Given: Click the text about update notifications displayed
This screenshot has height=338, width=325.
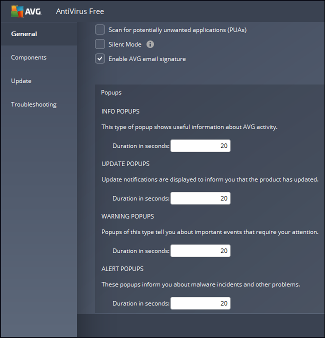Looking at the screenshot, I should coord(210,179).
